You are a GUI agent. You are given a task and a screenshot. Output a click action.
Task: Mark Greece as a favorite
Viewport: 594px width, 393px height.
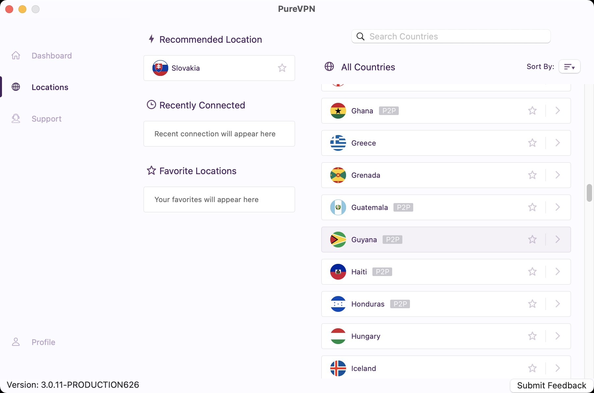[x=532, y=143]
